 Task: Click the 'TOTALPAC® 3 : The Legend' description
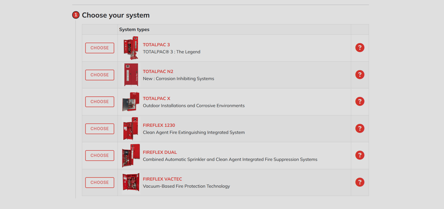172,52
